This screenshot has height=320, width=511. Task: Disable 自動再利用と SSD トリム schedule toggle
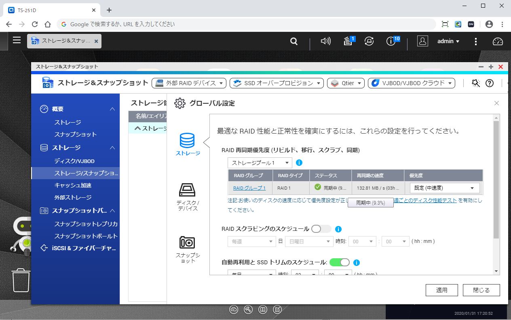coord(340,262)
